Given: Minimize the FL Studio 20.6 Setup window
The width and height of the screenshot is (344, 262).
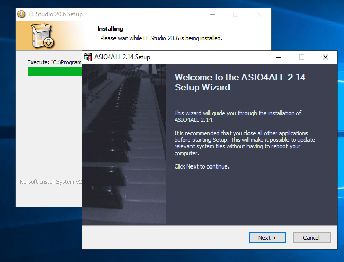Looking at the screenshot, I should 213,14.
